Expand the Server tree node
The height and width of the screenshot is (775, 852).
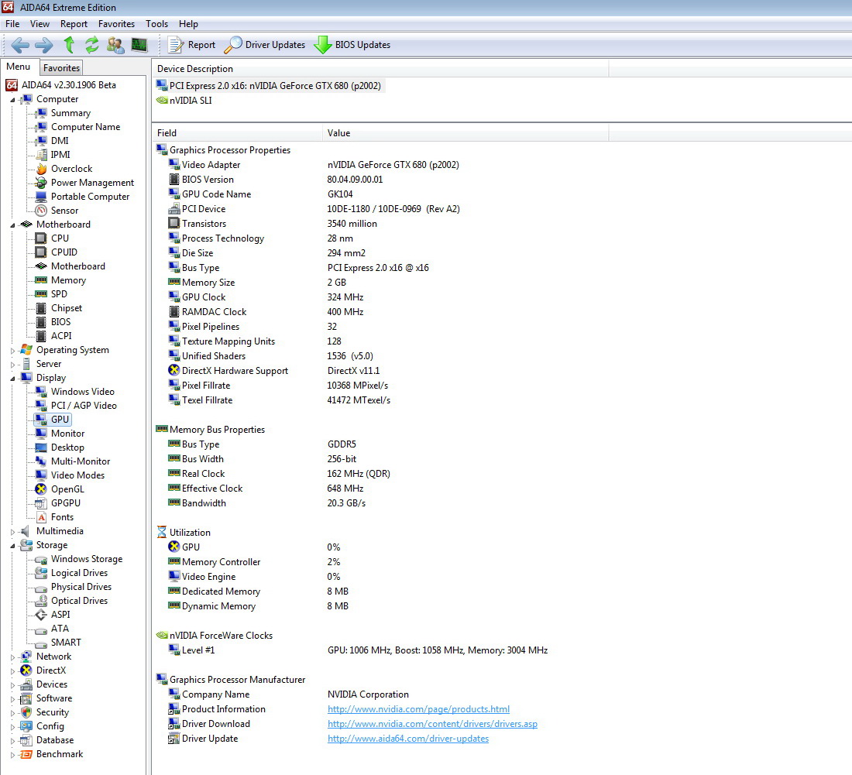(13, 365)
